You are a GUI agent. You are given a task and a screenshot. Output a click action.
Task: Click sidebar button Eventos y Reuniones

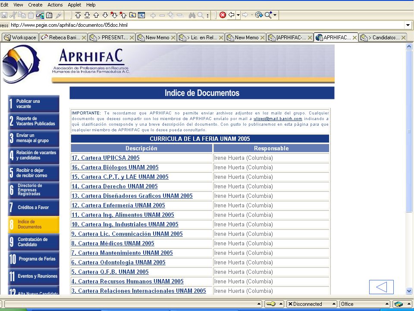tap(34, 276)
